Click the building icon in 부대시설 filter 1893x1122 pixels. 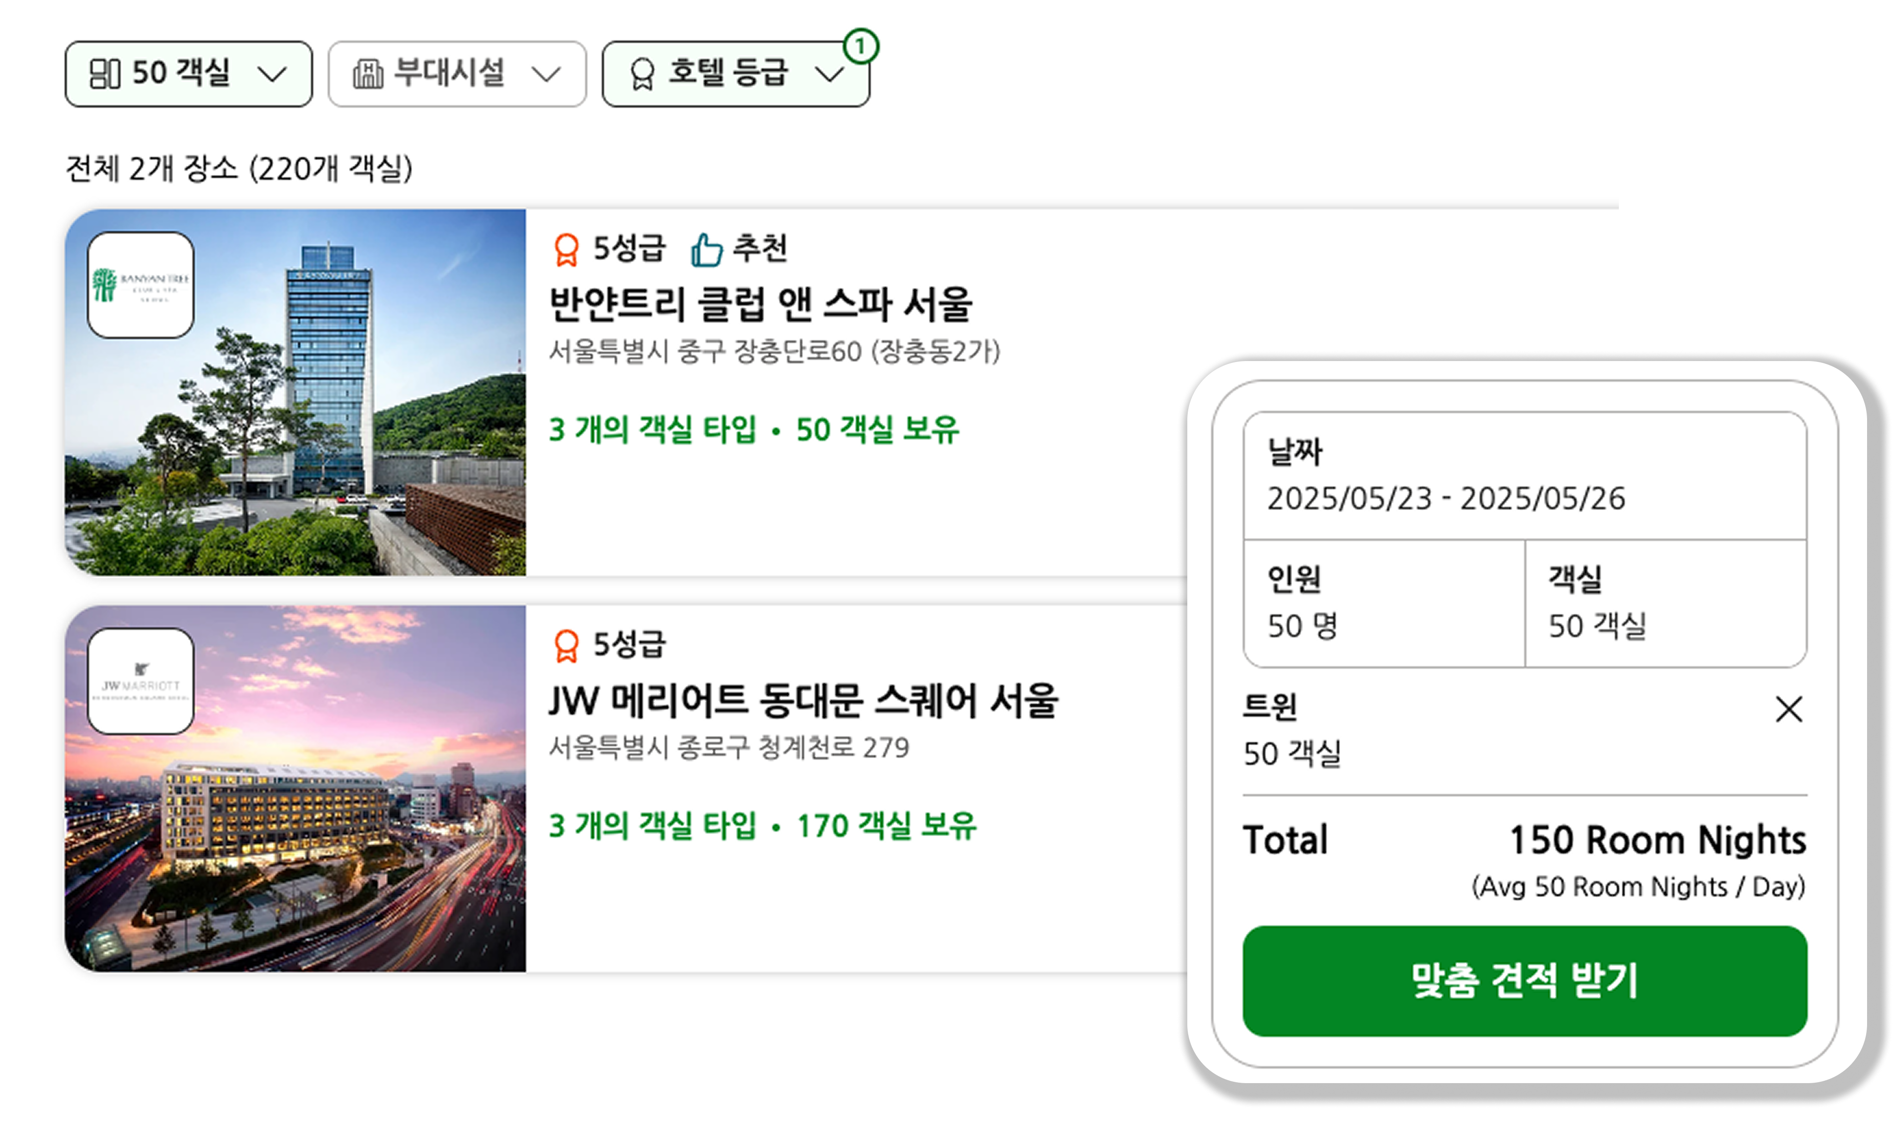(x=368, y=74)
